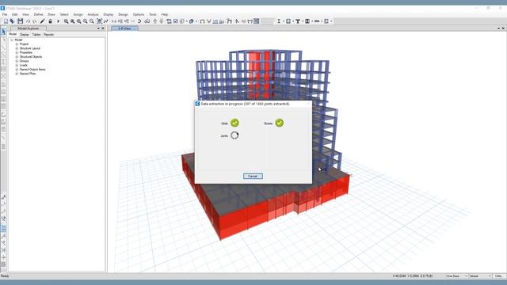Open the Model Explorer panel dropdown arrow
Screen dimensions: 507x285
click(x=98, y=28)
